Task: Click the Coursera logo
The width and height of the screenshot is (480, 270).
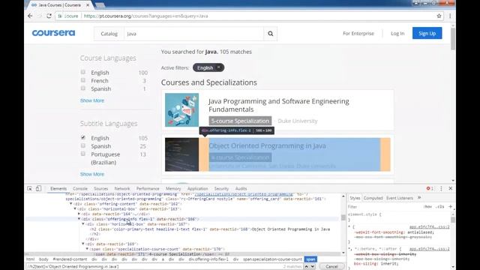Action: coord(53,33)
